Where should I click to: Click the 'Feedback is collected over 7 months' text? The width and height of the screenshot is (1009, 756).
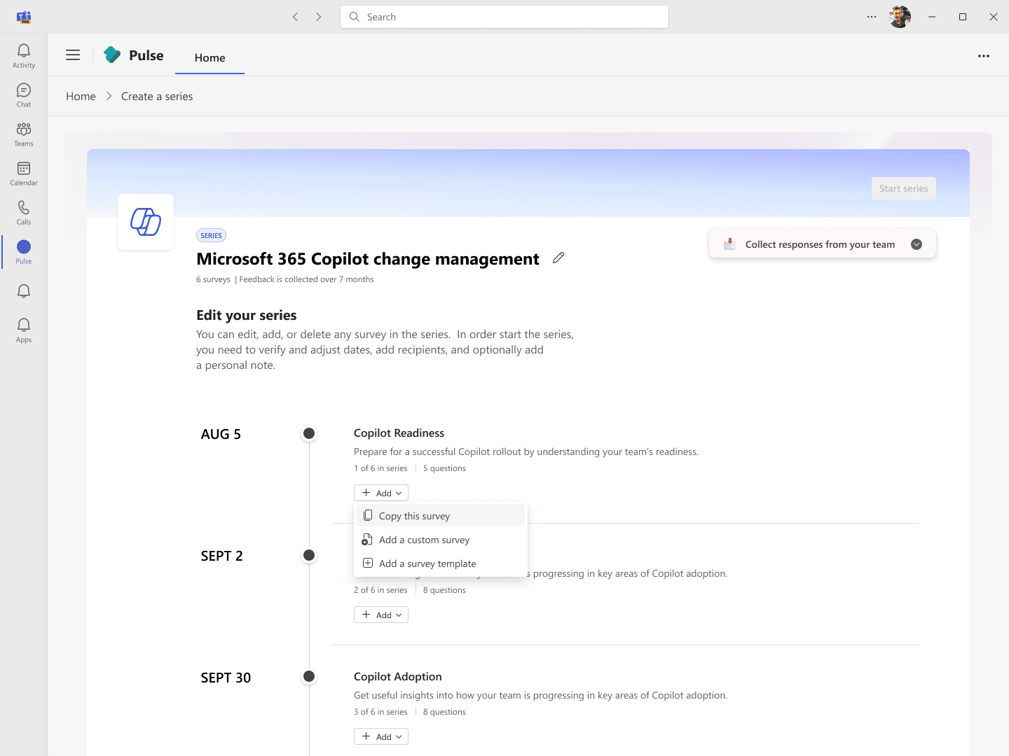click(307, 279)
